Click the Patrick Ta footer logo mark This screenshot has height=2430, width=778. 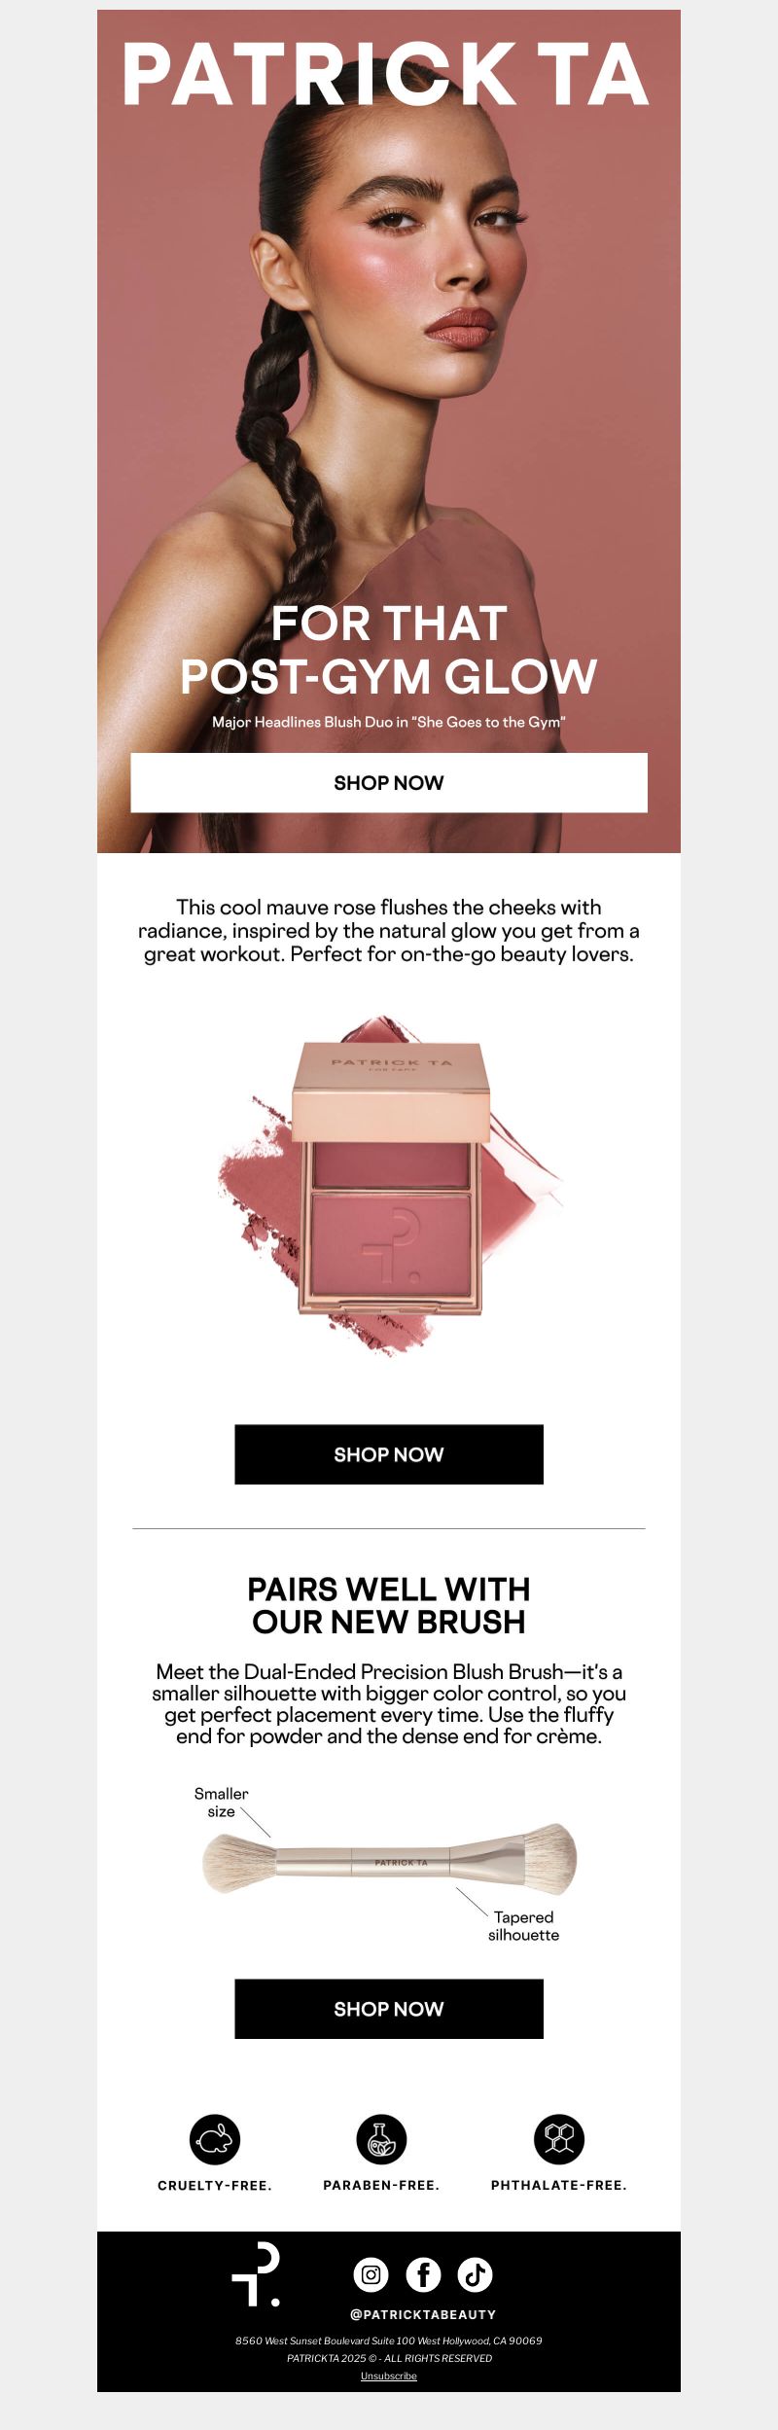point(256,2274)
